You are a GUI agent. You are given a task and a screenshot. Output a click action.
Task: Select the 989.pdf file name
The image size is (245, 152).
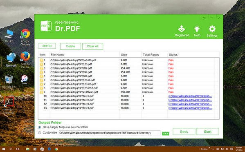71,76
